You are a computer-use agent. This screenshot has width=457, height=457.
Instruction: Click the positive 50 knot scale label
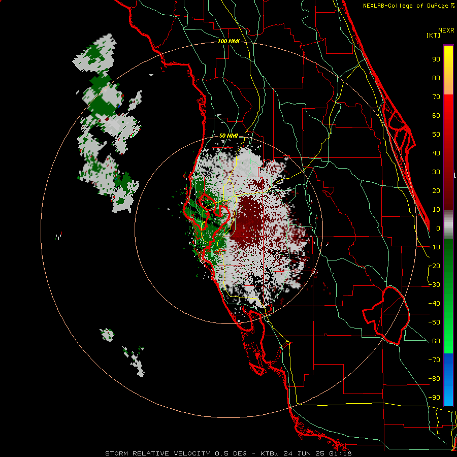[x=436, y=135]
